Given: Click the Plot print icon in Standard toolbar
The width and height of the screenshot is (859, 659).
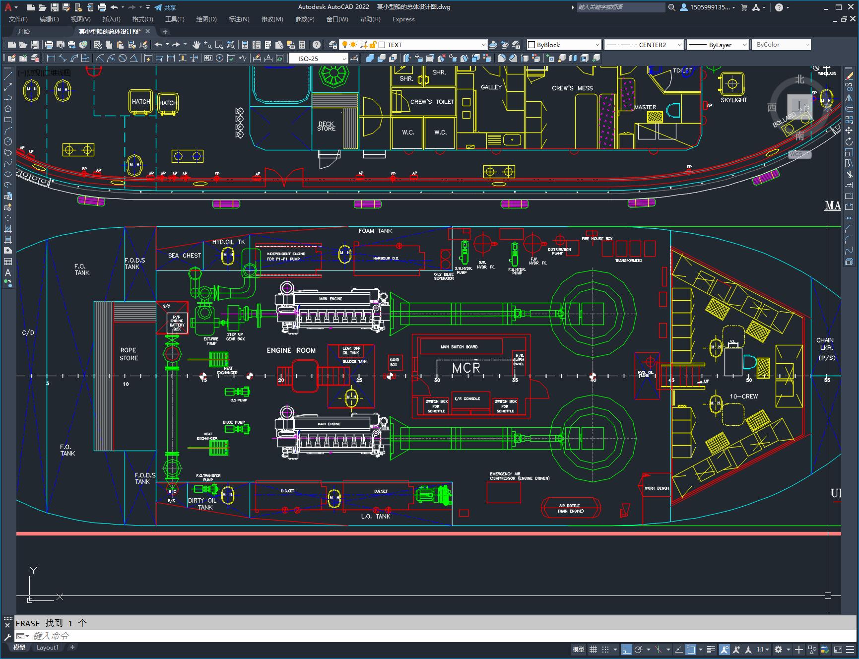Looking at the screenshot, I should 49,45.
